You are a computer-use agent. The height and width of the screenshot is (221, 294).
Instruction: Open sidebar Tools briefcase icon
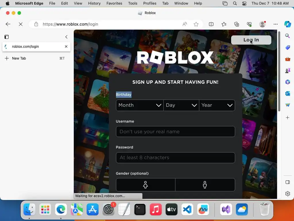[x=288, y=59]
